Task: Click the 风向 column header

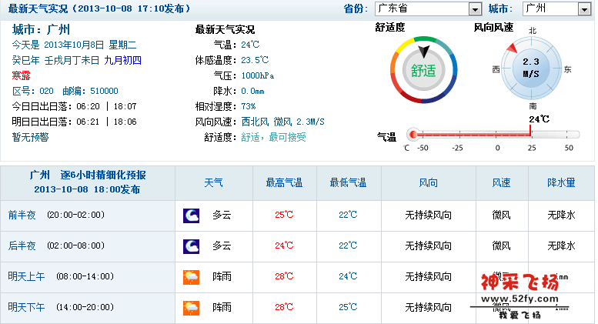Action: (428, 183)
